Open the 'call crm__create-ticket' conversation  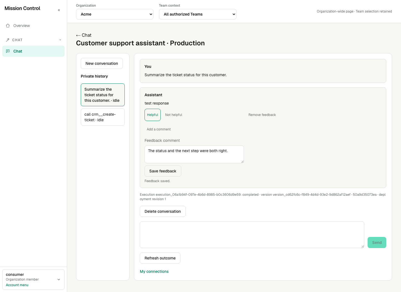pyautogui.click(x=103, y=117)
